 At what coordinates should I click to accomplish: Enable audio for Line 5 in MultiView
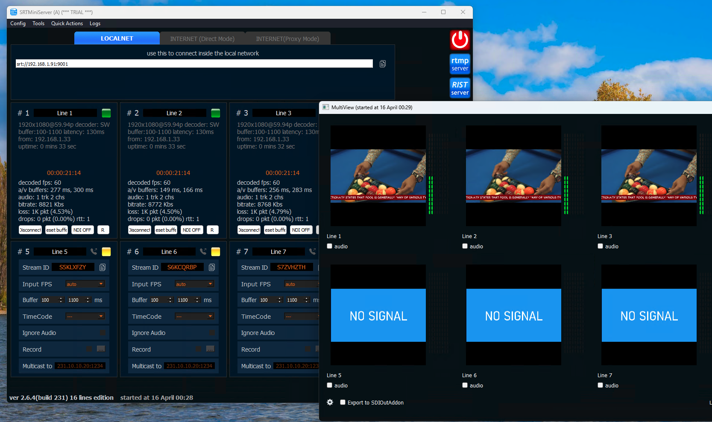coord(330,385)
